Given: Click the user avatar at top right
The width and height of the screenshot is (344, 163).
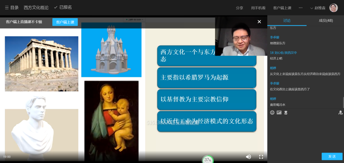Looking at the screenshot, I should (334, 8).
